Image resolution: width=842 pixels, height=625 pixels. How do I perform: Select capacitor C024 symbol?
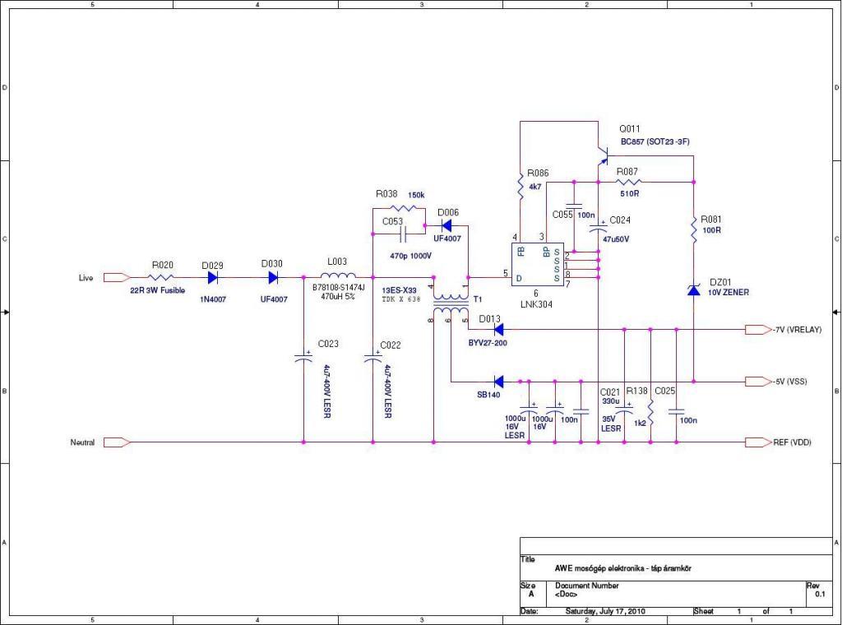(x=599, y=227)
